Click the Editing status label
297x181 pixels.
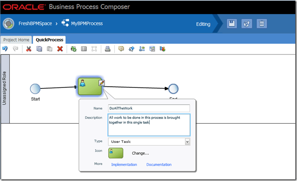pyautogui.click(x=203, y=24)
